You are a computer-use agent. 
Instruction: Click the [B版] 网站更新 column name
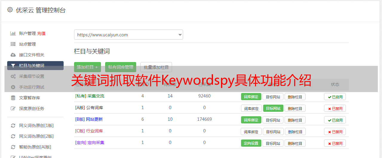click(x=89, y=119)
